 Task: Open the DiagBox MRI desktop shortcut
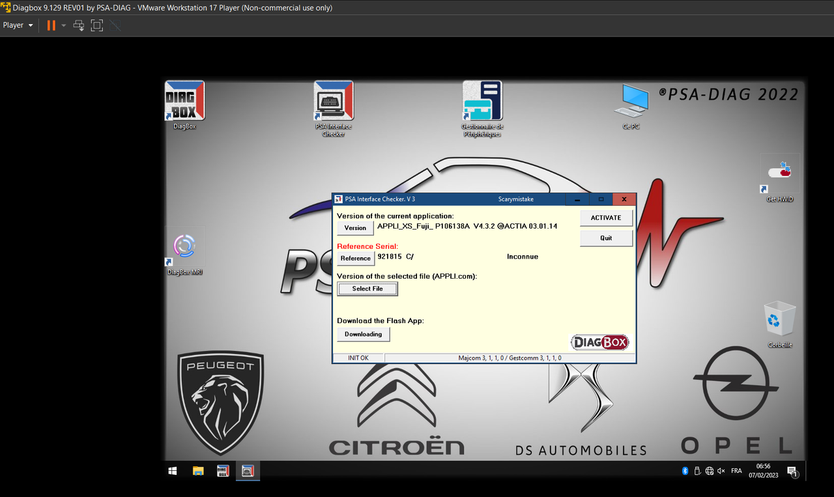click(184, 251)
